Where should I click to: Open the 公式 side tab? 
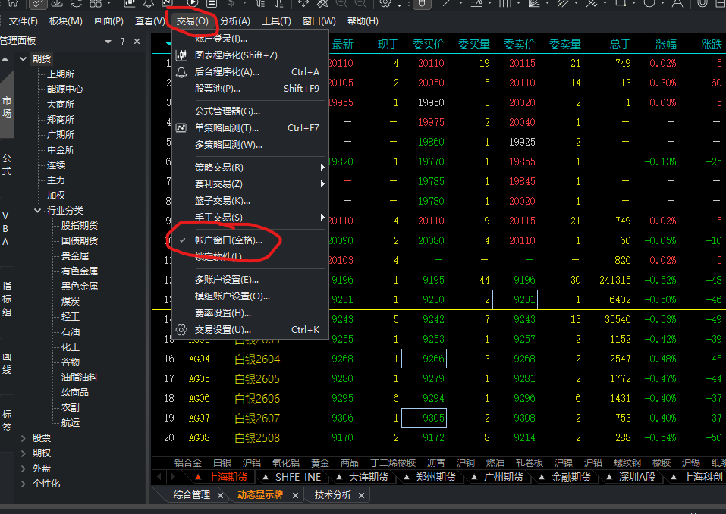[7, 165]
